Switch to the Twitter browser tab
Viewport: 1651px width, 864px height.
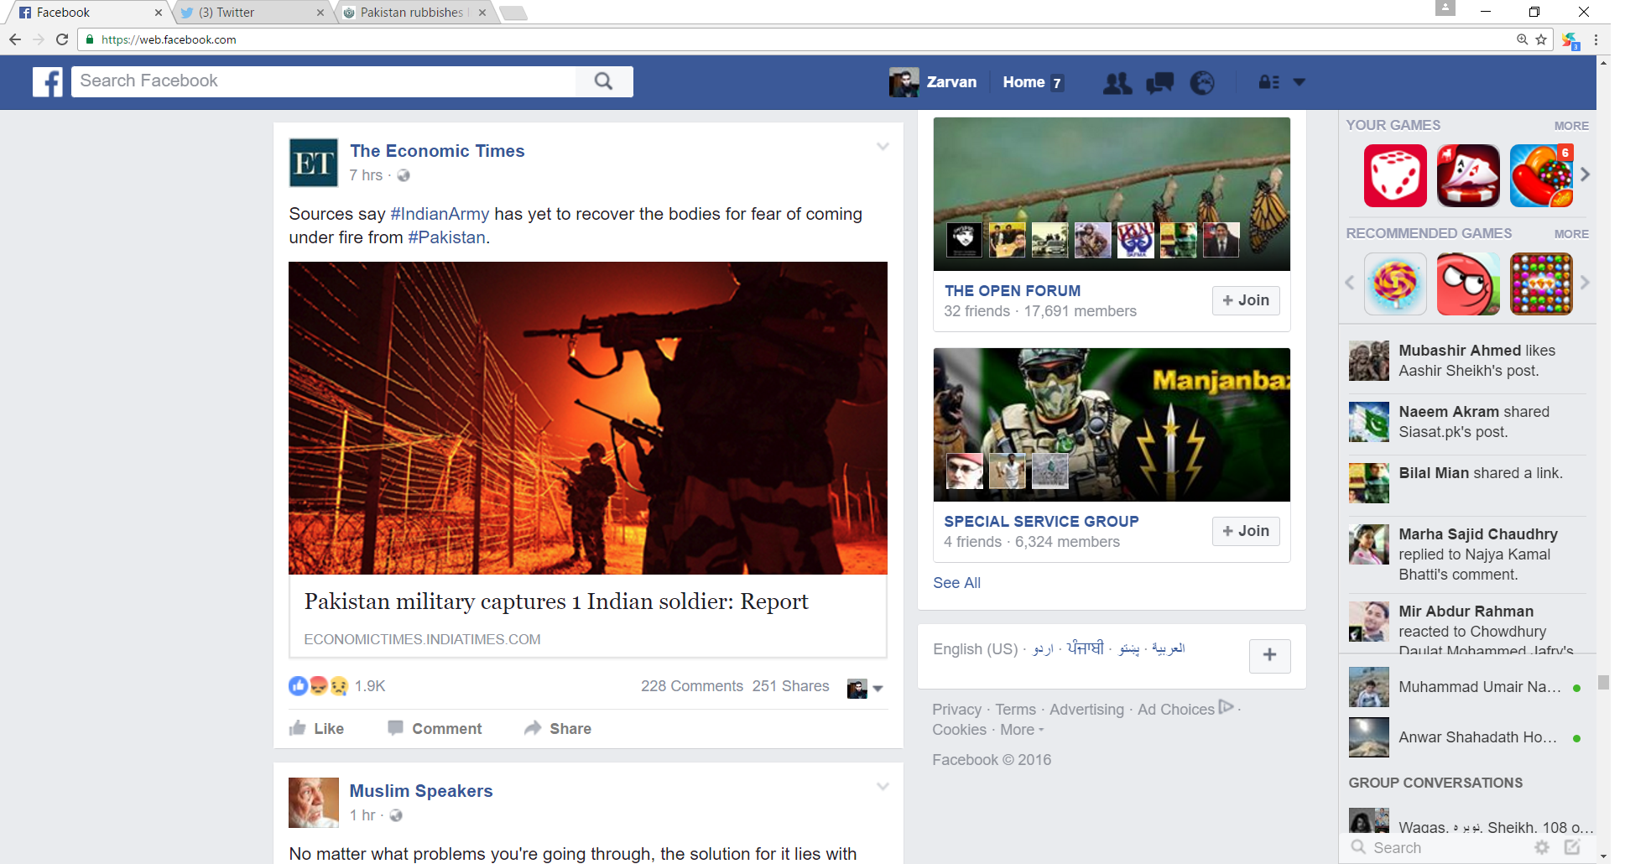(252, 13)
